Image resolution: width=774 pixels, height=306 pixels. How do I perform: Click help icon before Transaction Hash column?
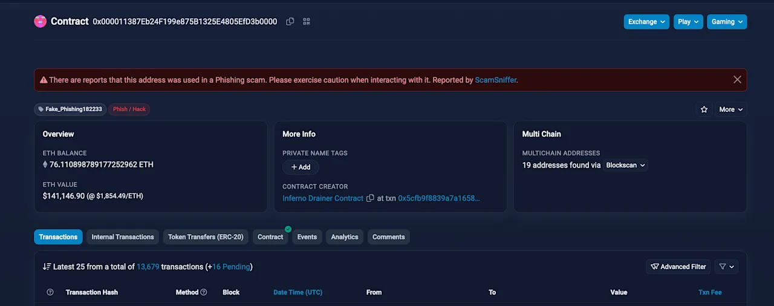click(50, 292)
